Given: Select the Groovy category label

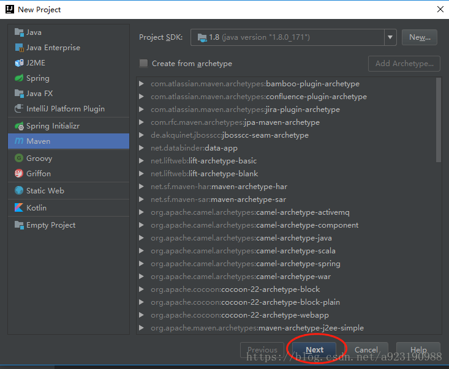Looking at the screenshot, I should point(39,158).
